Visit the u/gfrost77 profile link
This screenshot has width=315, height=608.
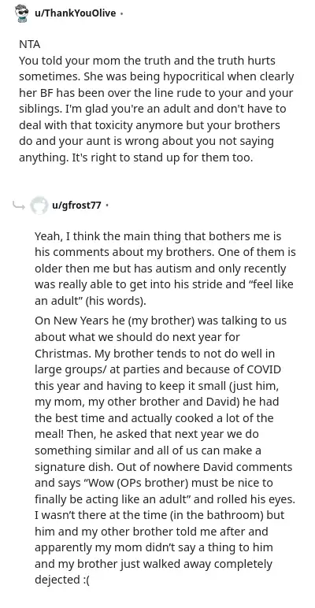point(76,205)
